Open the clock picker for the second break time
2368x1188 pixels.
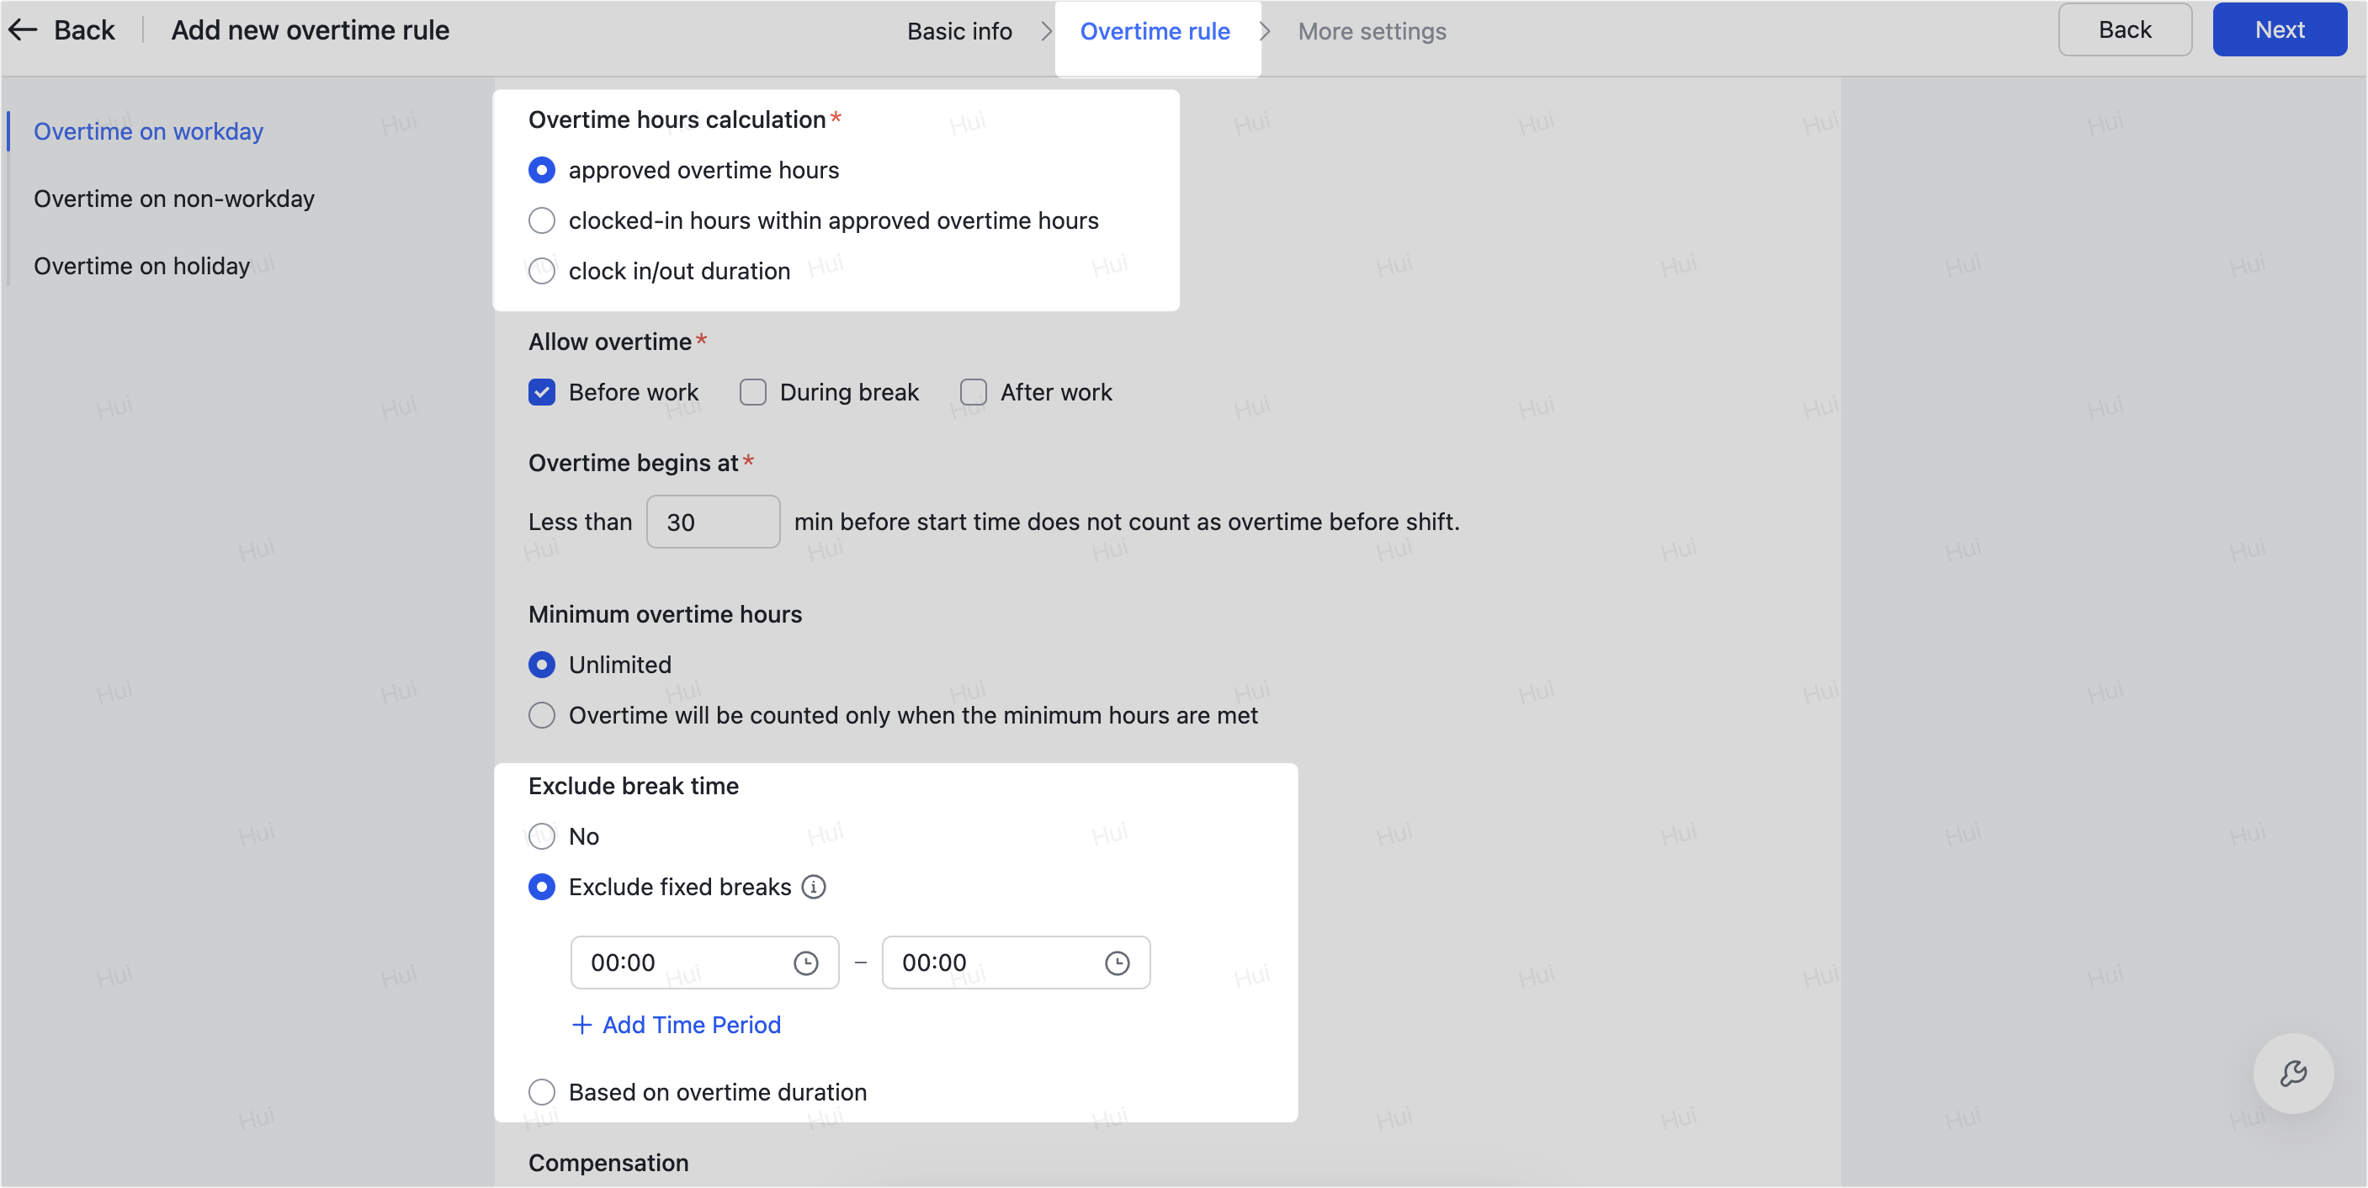point(1118,963)
